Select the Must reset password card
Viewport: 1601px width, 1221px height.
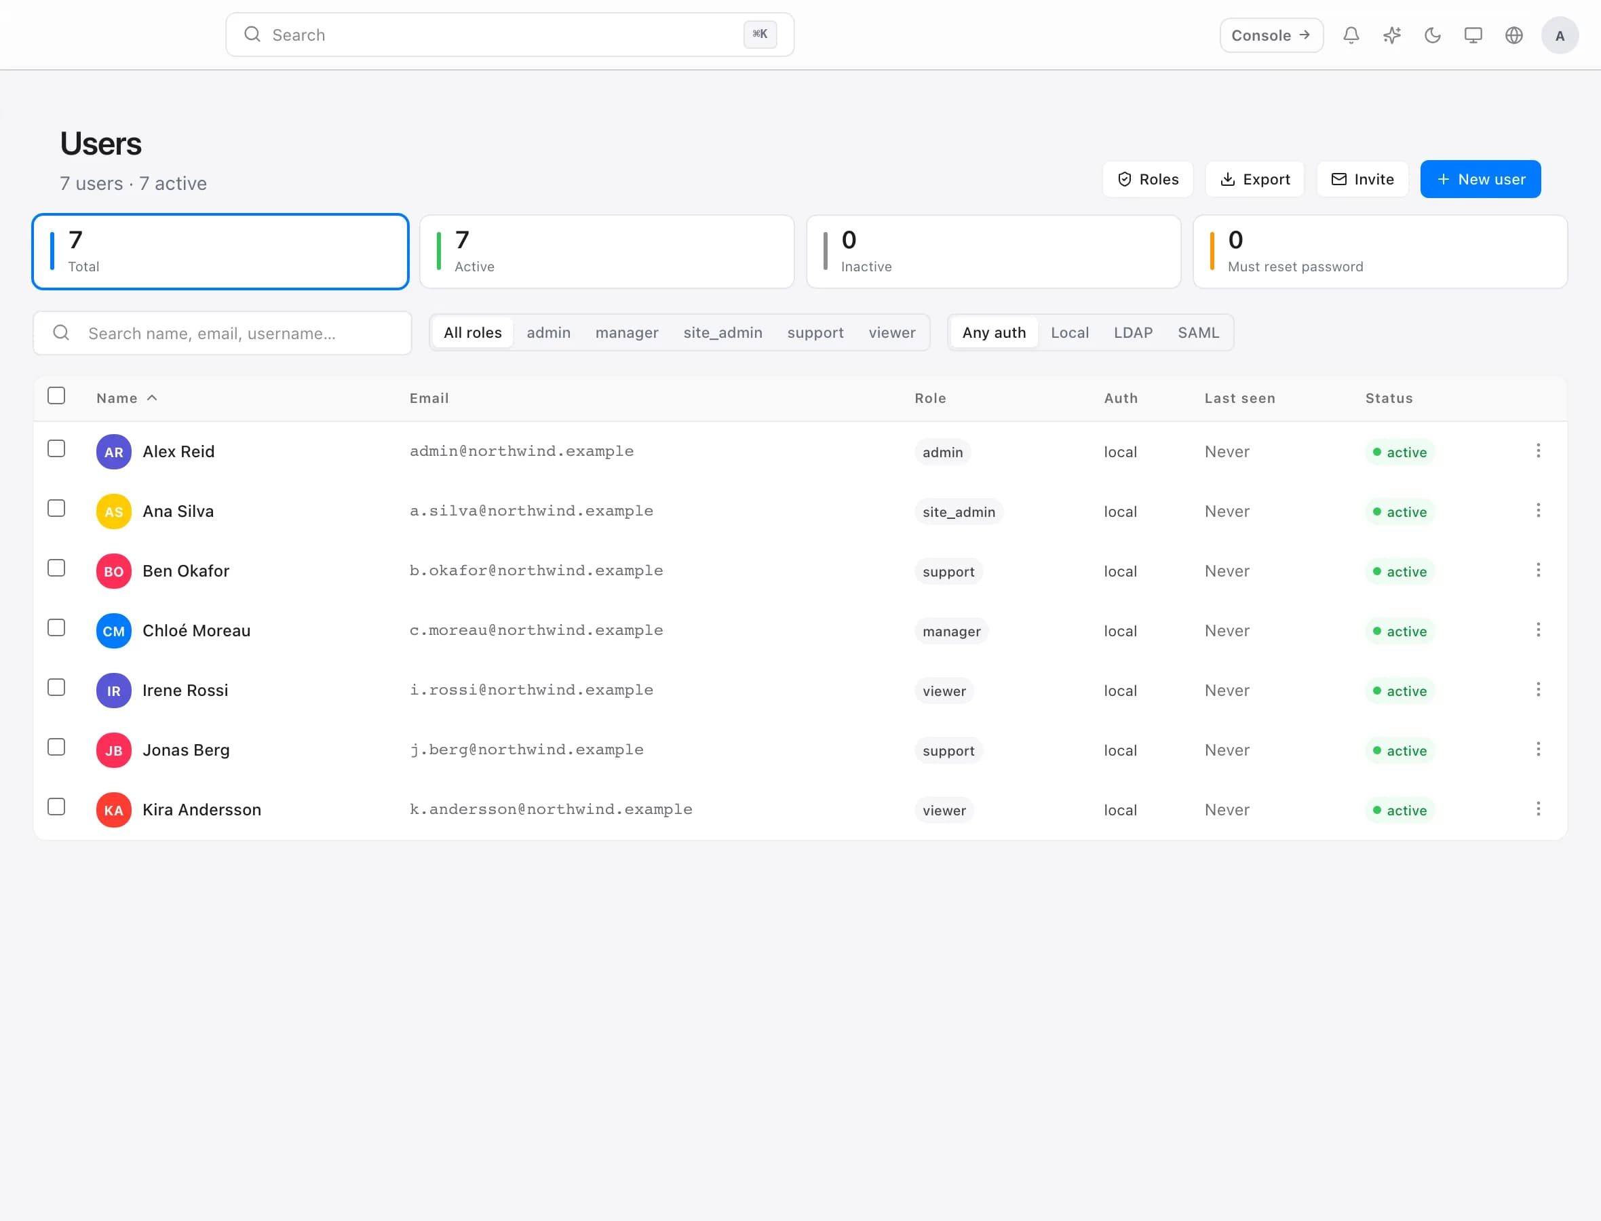point(1380,252)
